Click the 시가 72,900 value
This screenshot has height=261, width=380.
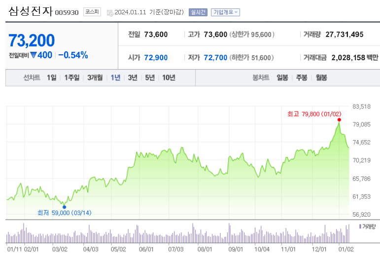point(156,58)
